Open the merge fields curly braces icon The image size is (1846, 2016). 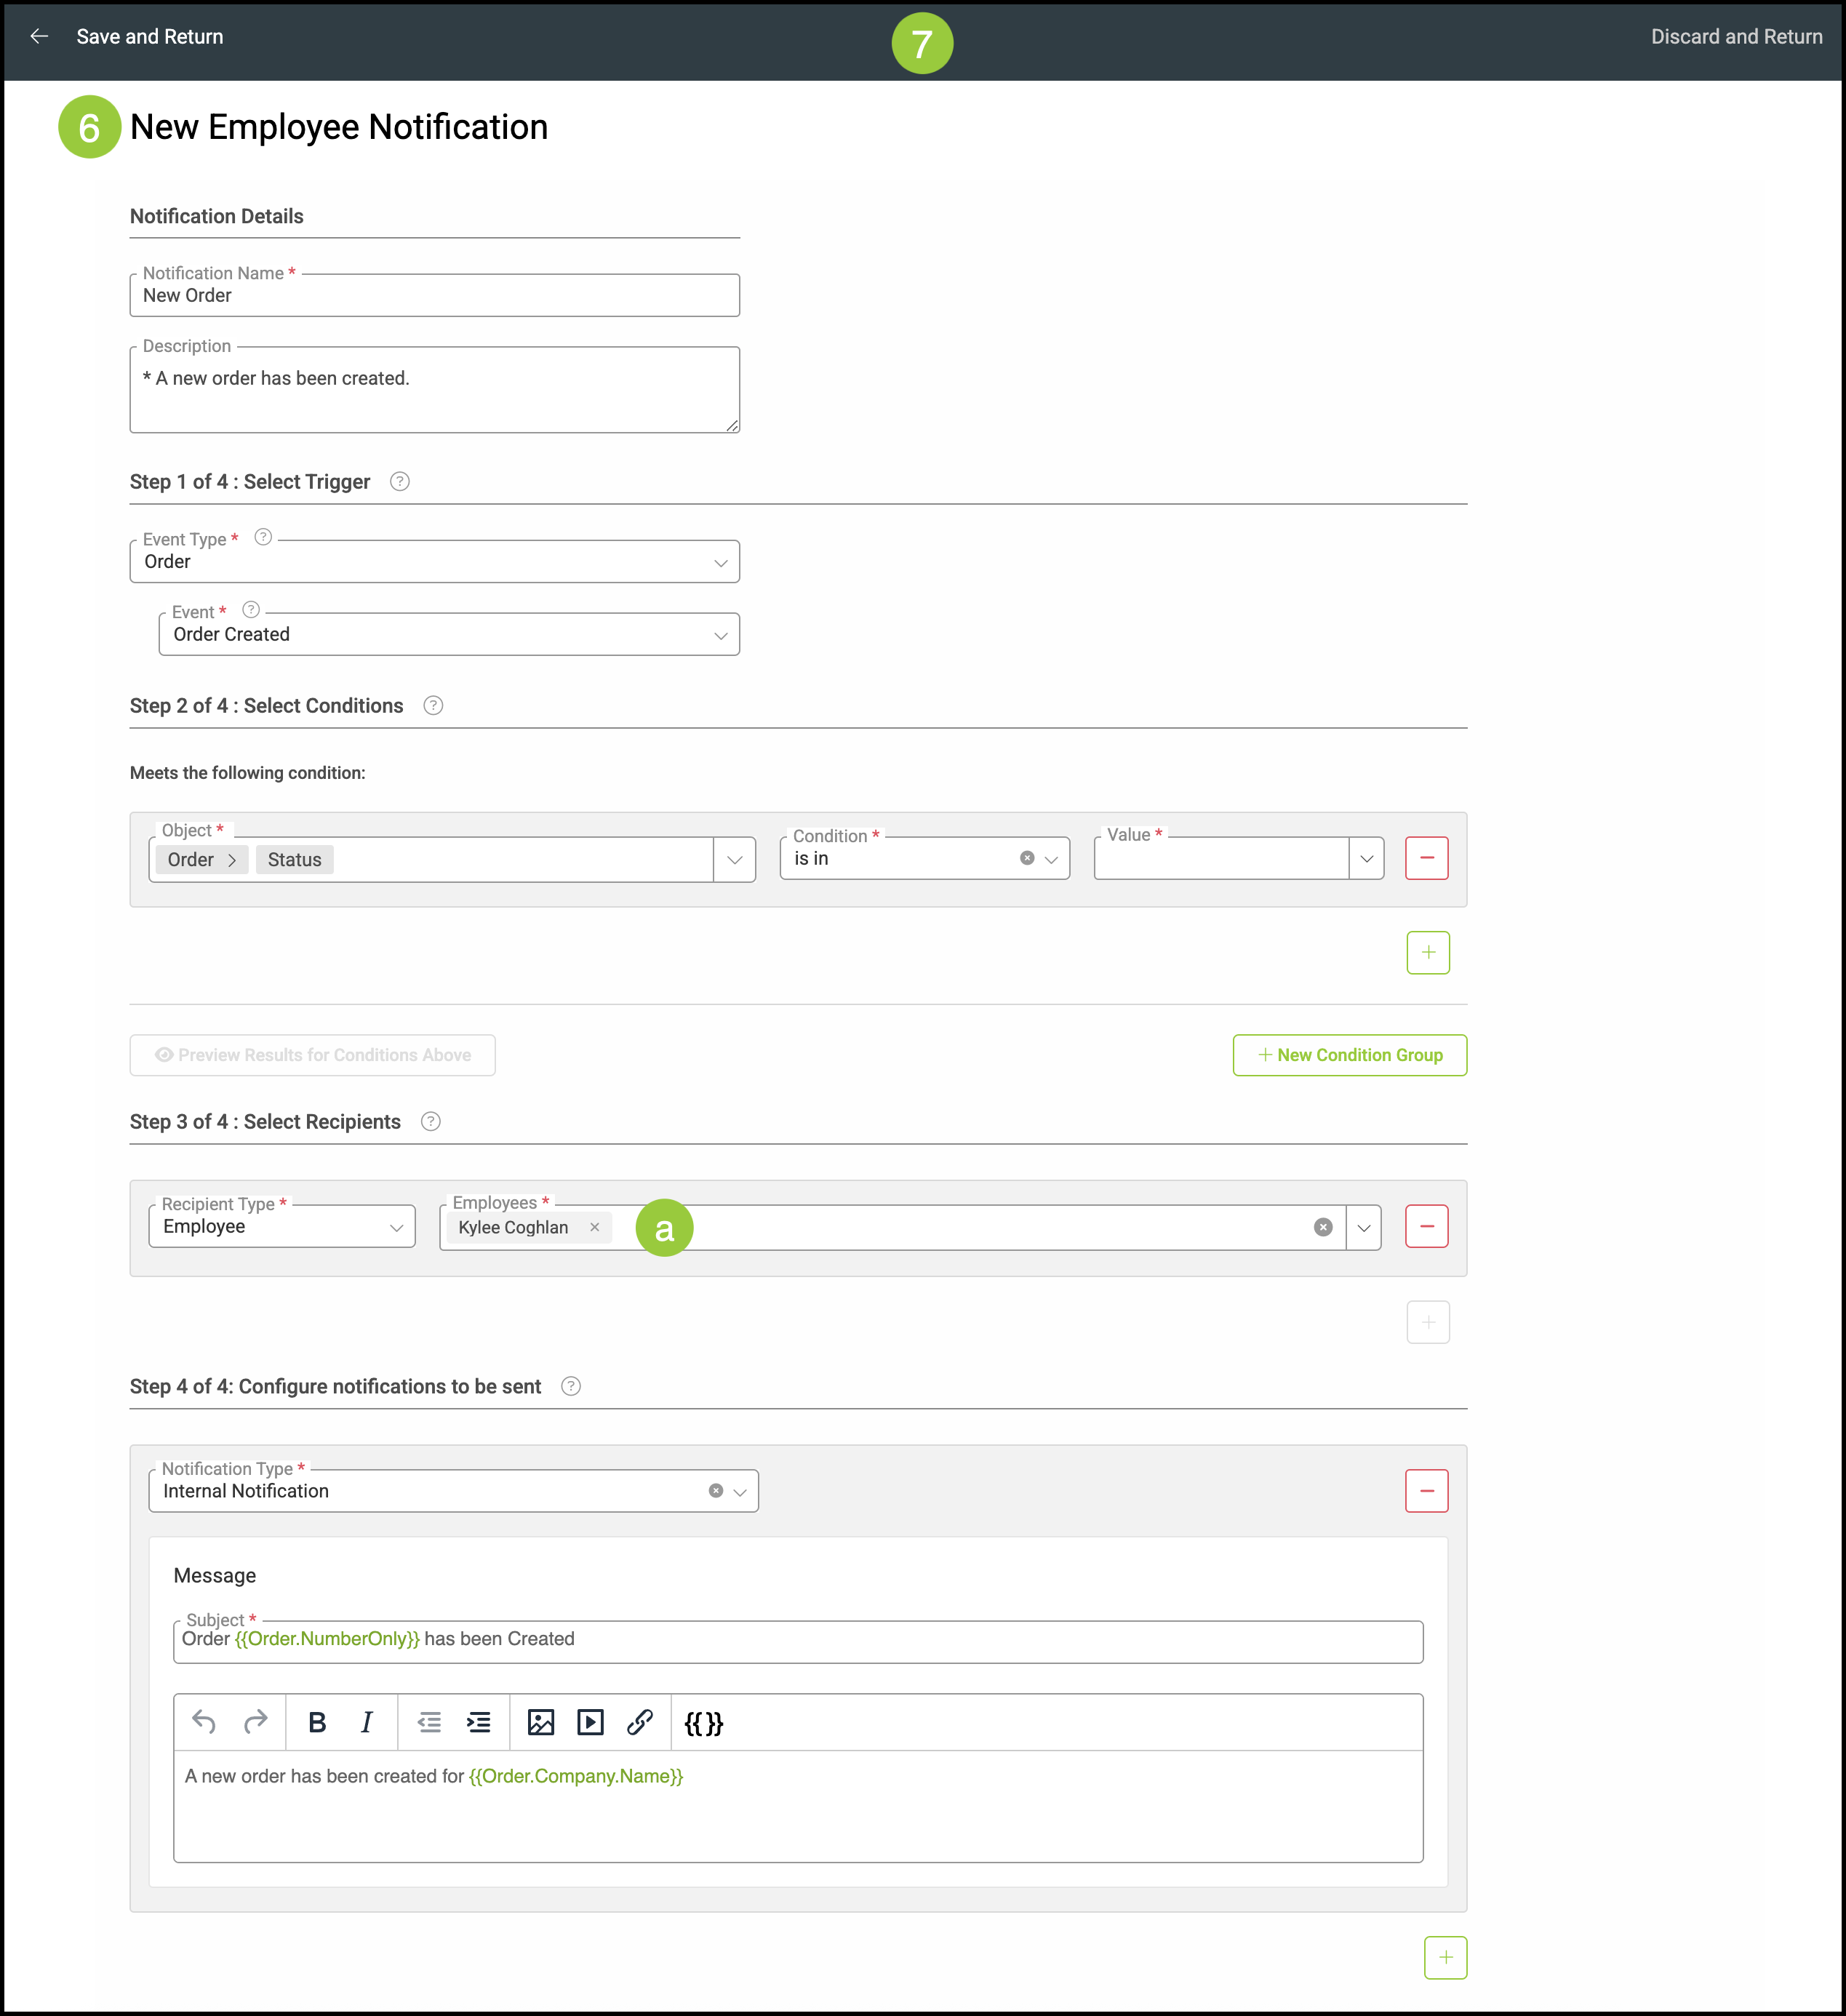(x=703, y=1723)
